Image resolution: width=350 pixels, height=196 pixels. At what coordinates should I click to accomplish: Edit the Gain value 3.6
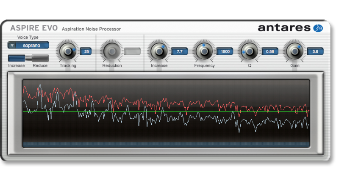(315, 52)
